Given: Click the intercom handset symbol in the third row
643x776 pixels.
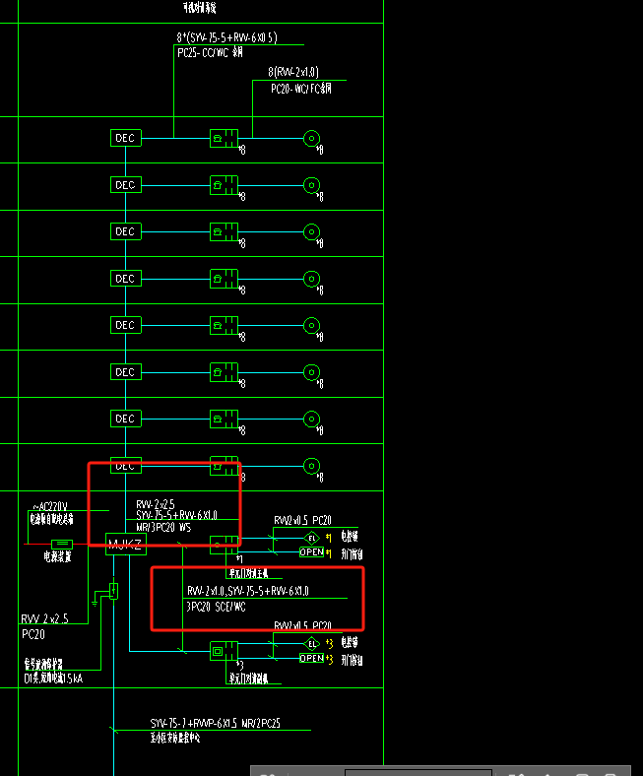Looking at the screenshot, I should [224, 231].
